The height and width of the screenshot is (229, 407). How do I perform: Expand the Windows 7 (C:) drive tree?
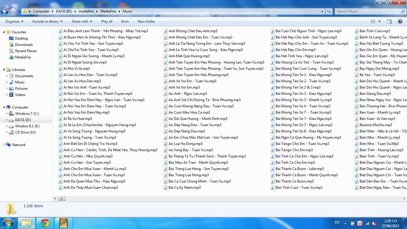7,114
